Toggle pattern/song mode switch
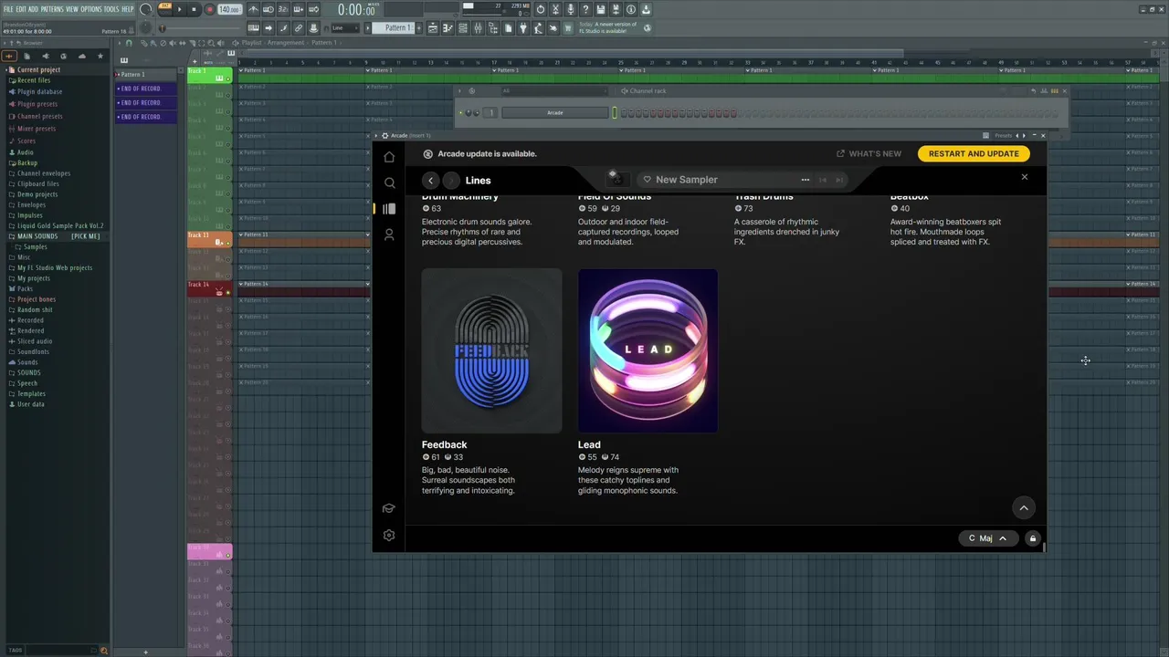 coord(164,9)
